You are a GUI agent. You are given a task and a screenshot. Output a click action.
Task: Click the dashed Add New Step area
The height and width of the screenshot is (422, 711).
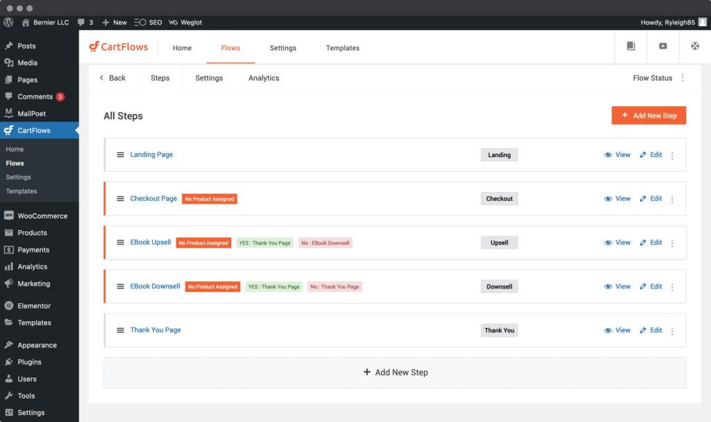pyautogui.click(x=394, y=373)
